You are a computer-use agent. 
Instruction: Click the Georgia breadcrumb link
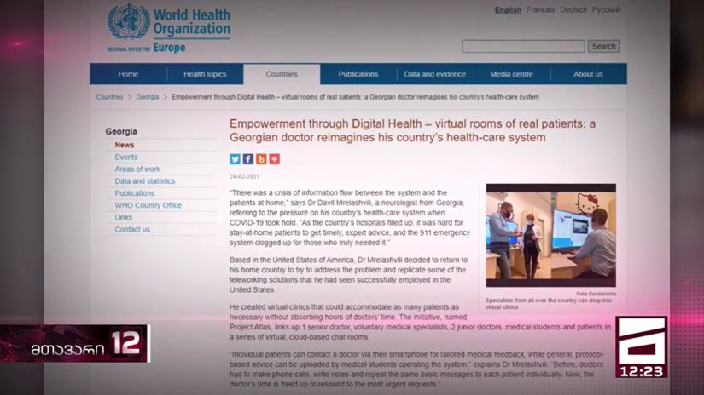tap(148, 97)
